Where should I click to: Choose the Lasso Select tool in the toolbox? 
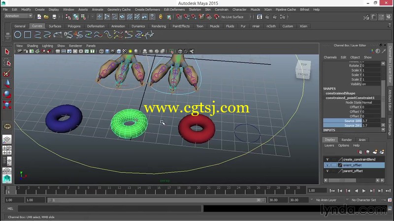click(x=7, y=62)
